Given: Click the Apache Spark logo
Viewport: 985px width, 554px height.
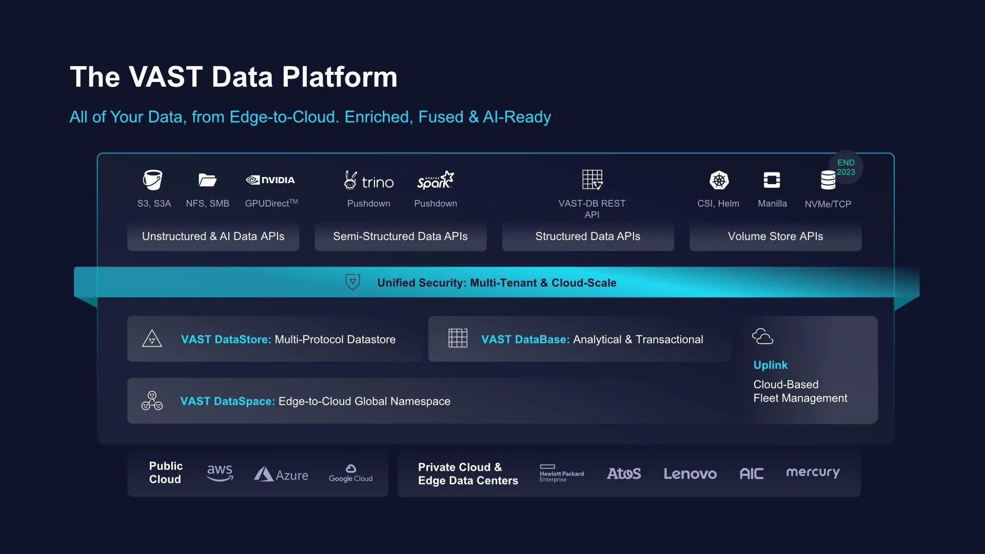Looking at the screenshot, I should 436,181.
